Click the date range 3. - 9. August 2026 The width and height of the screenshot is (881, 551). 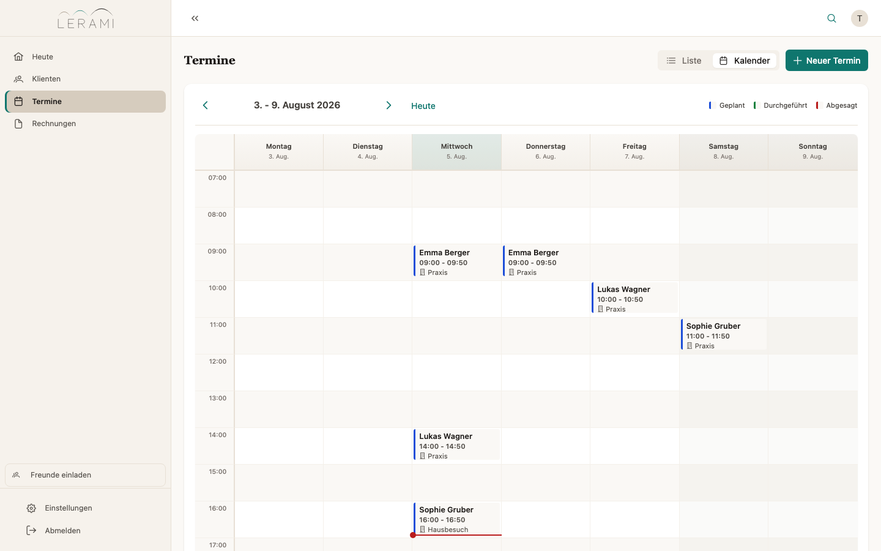[297, 105]
